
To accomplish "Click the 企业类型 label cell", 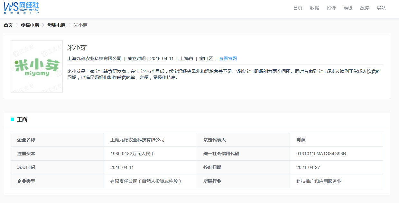I will click(57, 181).
